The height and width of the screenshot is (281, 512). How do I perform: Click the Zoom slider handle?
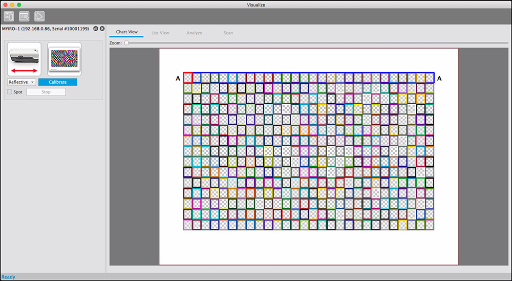pos(126,43)
